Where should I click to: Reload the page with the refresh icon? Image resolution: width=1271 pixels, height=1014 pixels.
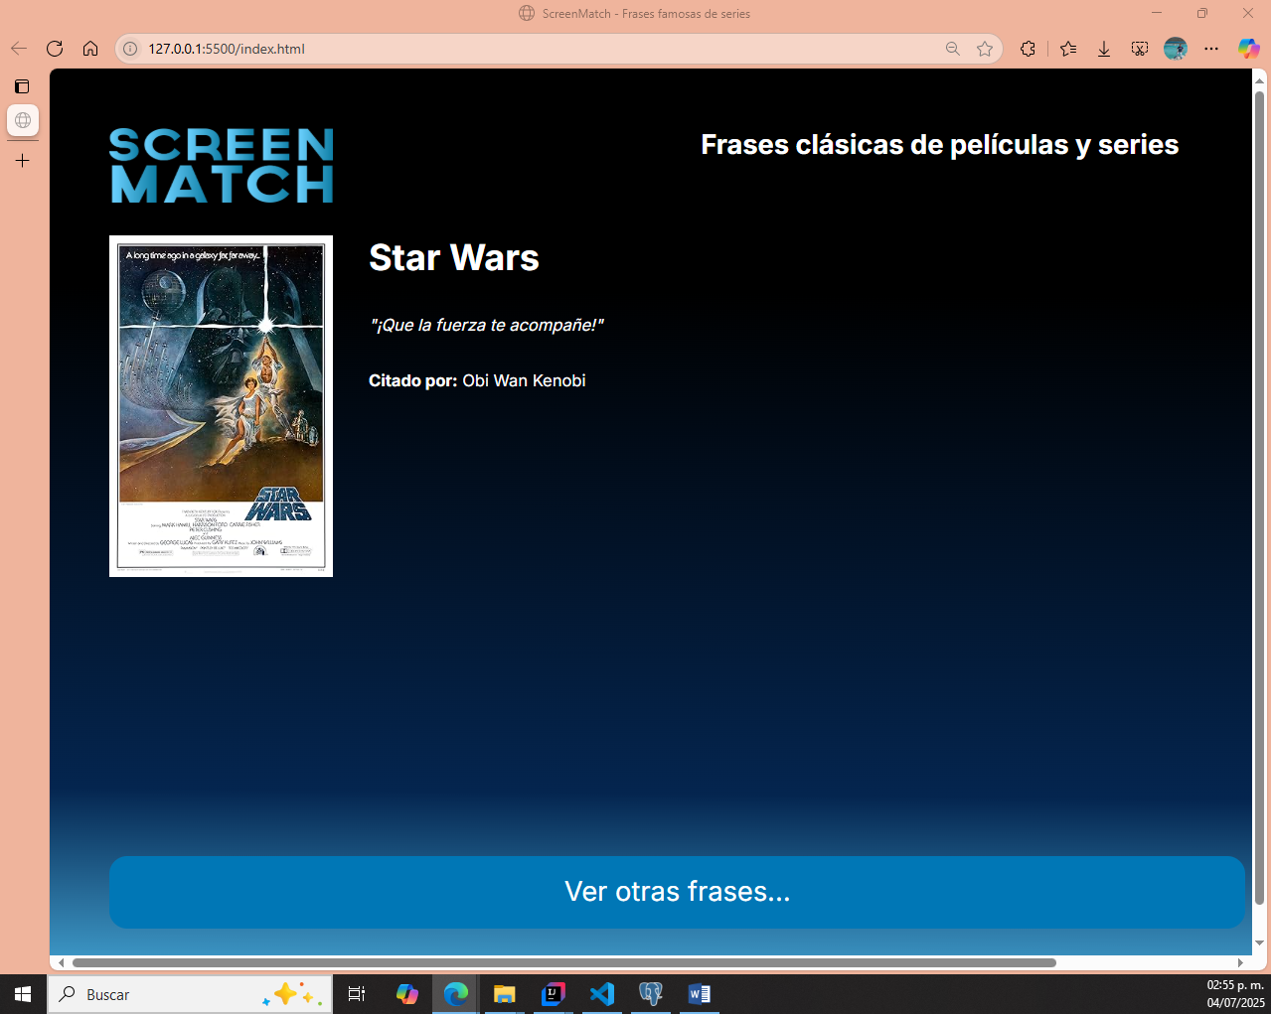pos(55,49)
